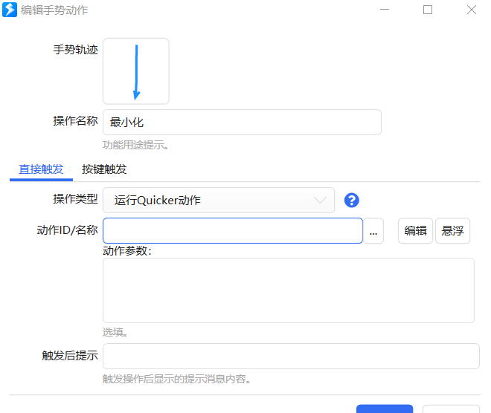Click the blue confirm button at bottom
The width and height of the screenshot is (491, 413).
click(x=384, y=409)
